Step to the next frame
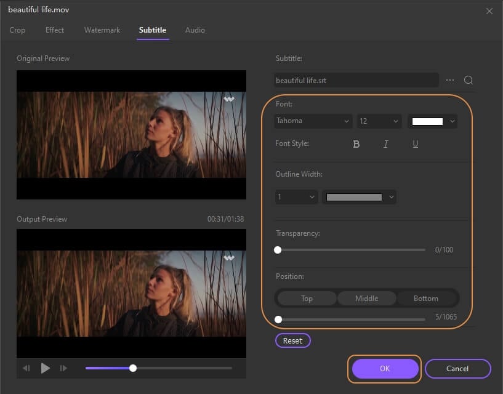Viewport: 503px width, 394px height. coord(63,368)
